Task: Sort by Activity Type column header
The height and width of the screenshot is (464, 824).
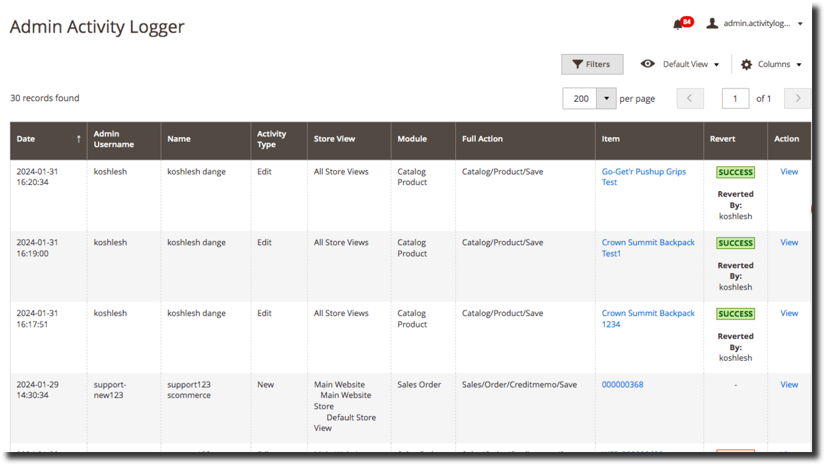Action: (272, 139)
